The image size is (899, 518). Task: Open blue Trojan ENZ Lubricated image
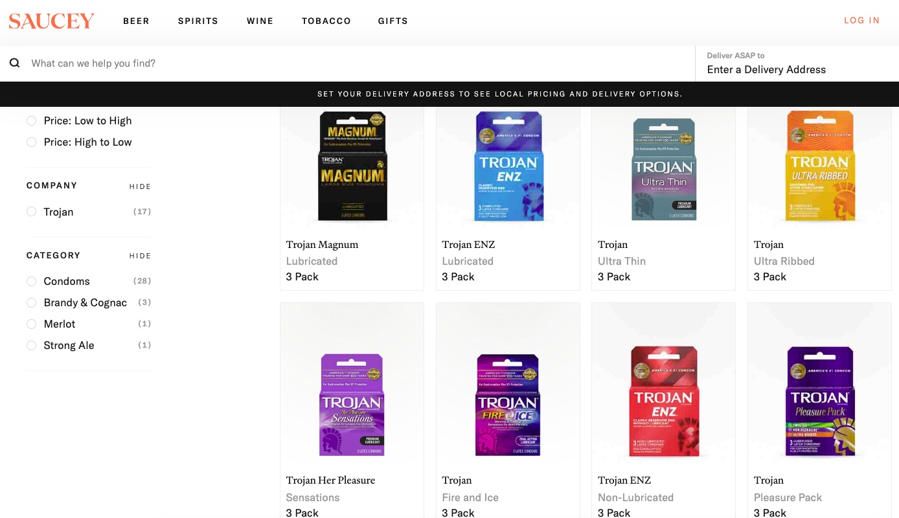(508, 166)
